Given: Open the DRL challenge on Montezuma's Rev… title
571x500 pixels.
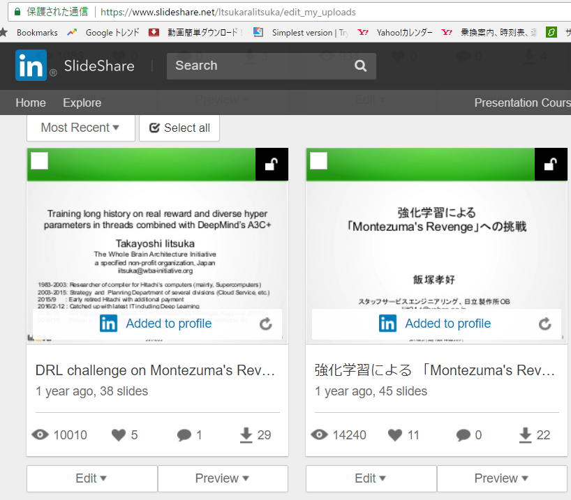Looking at the screenshot, I should tap(155, 370).
